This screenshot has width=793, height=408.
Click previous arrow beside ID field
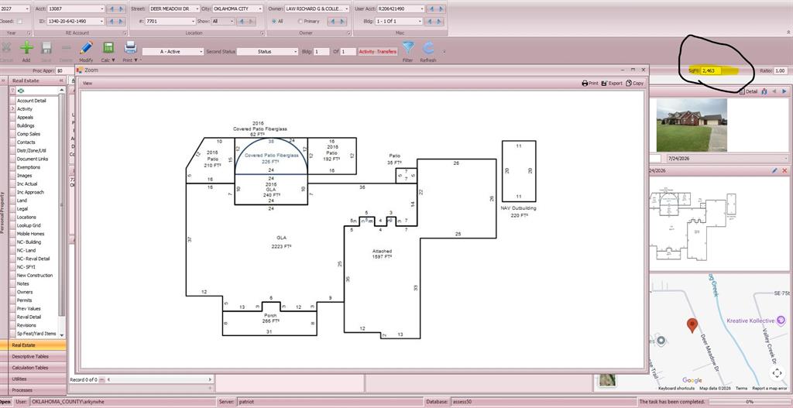[x=112, y=21]
